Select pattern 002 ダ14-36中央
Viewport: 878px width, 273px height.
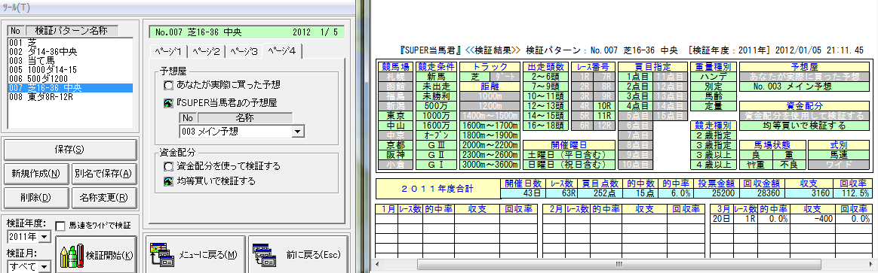pos(70,51)
